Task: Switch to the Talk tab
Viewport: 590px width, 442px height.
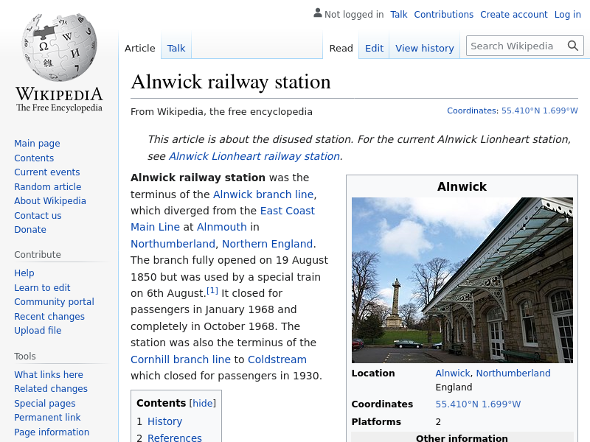Action: pos(176,48)
